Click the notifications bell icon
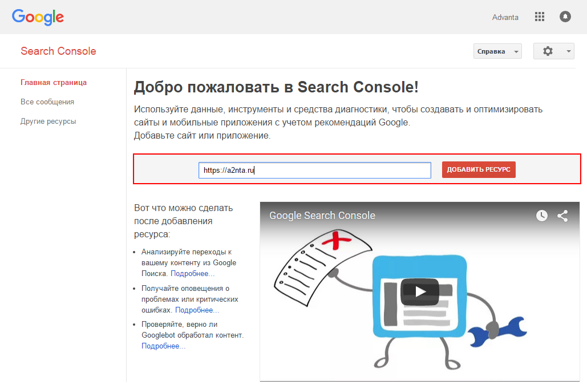Image resolution: width=587 pixels, height=389 pixels. pyautogui.click(x=565, y=17)
